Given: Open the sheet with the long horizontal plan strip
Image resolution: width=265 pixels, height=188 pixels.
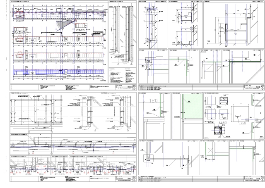Looking at the screenshot, I should pyautogui.click(x=73, y=137).
